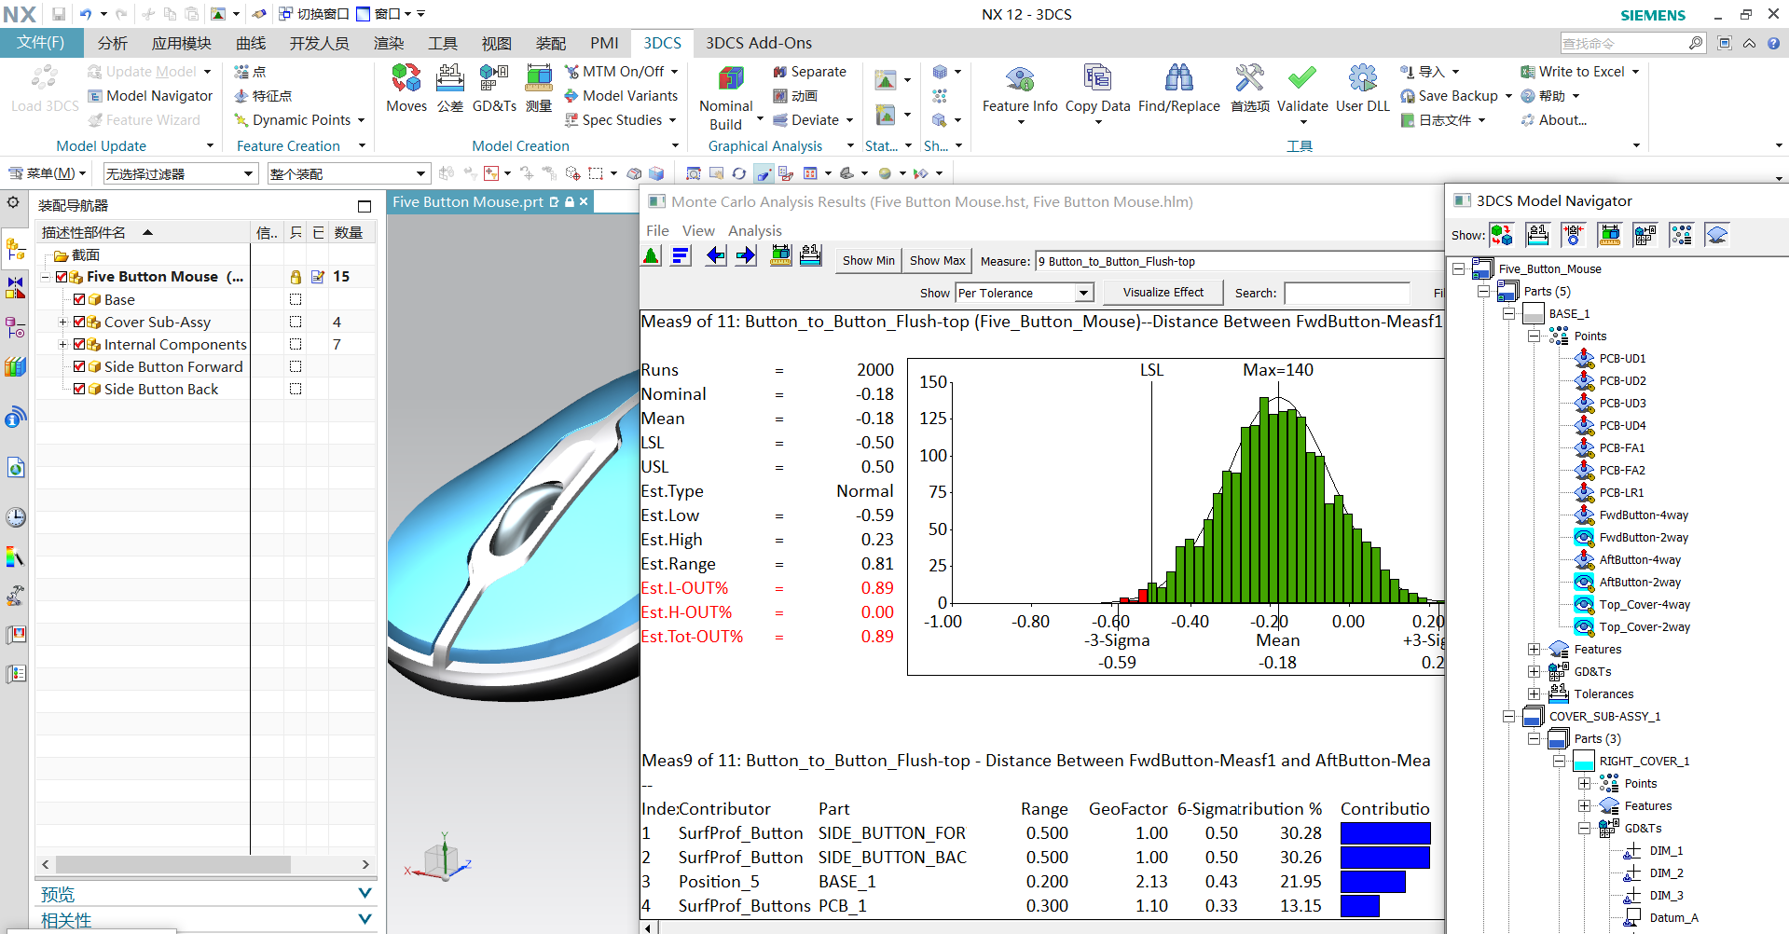Toggle checkbox for Base component
The height and width of the screenshot is (934, 1789).
point(79,299)
